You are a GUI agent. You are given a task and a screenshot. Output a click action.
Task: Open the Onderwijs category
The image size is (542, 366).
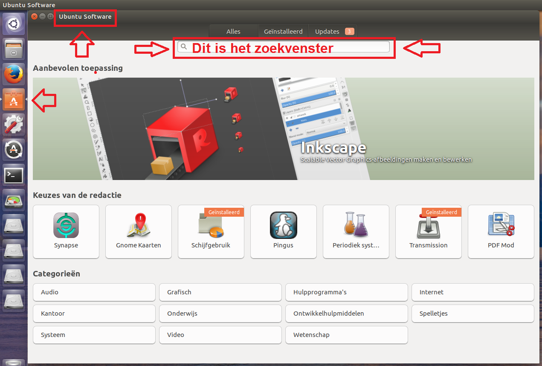[220, 314]
